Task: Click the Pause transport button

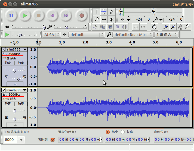Action: point(11,15)
